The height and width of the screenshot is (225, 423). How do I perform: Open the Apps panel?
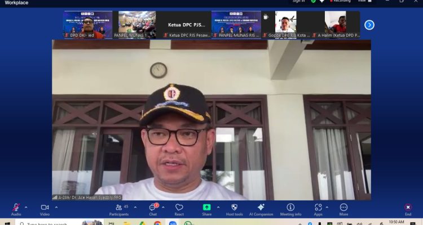point(318,208)
